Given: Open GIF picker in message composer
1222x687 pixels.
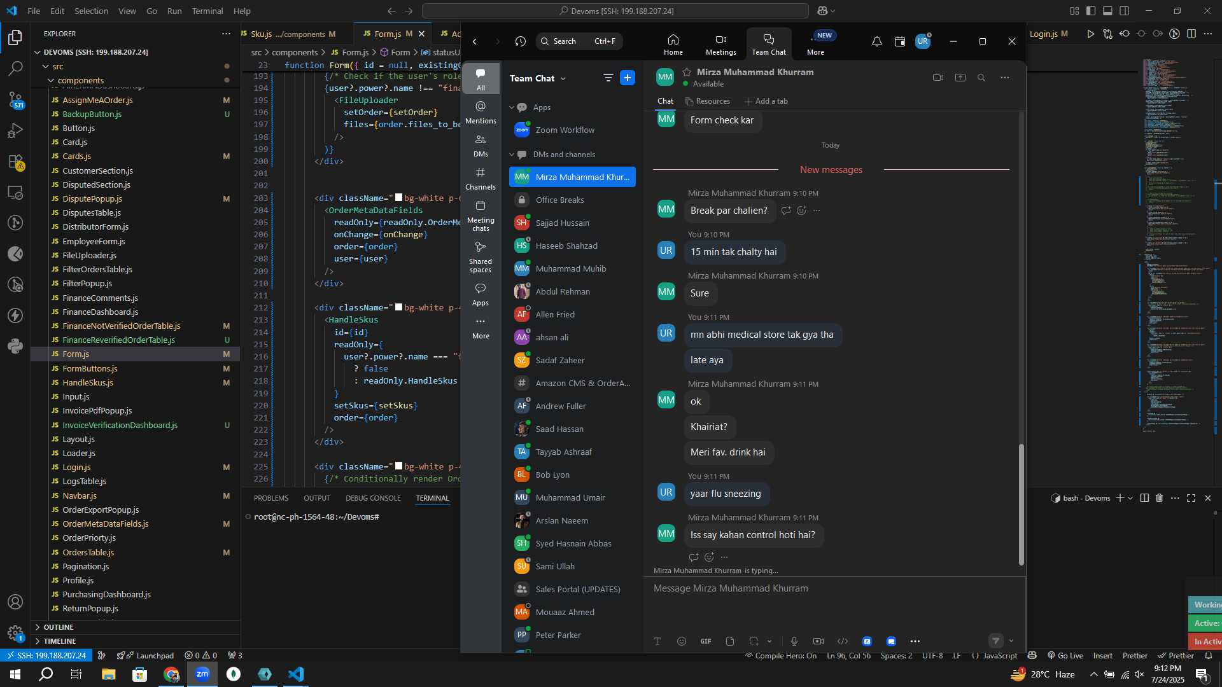Looking at the screenshot, I should pyautogui.click(x=706, y=641).
